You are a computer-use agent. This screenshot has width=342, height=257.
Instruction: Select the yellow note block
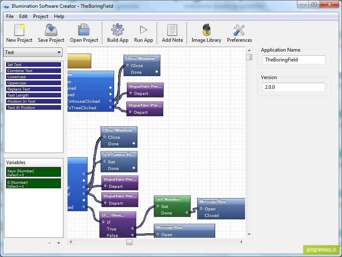click(x=79, y=61)
